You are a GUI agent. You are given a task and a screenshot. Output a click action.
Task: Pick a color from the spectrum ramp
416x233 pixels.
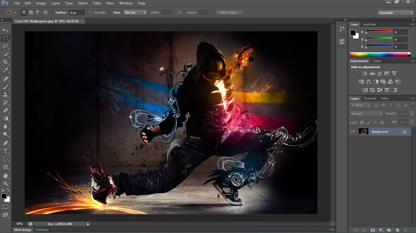(379, 54)
